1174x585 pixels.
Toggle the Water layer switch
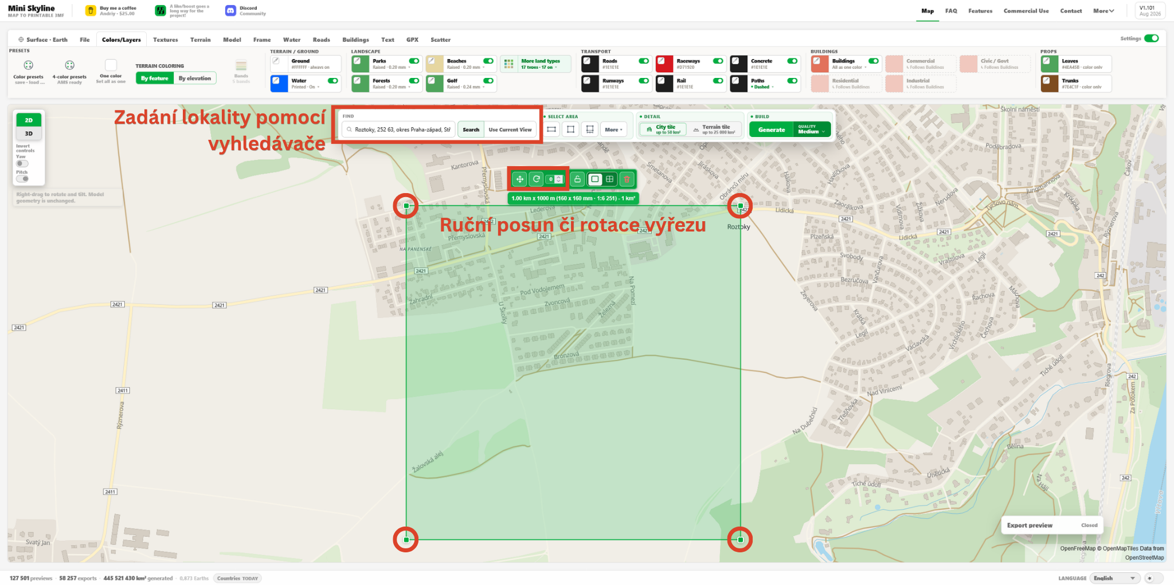pos(332,81)
